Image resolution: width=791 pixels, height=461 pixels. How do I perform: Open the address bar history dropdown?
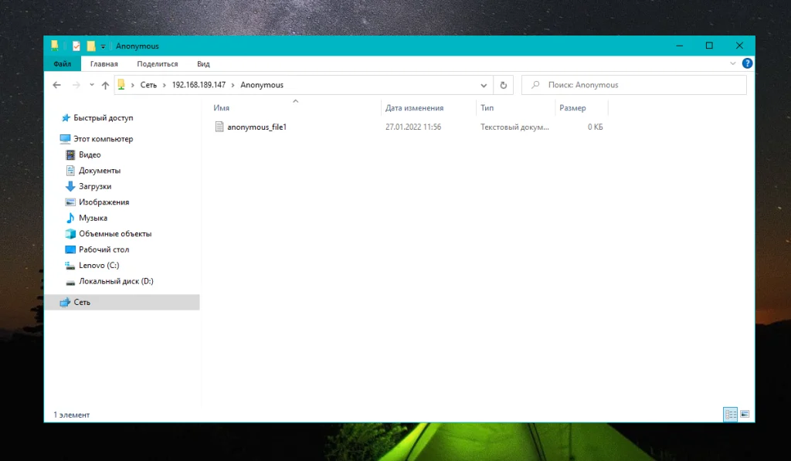coord(484,85)
